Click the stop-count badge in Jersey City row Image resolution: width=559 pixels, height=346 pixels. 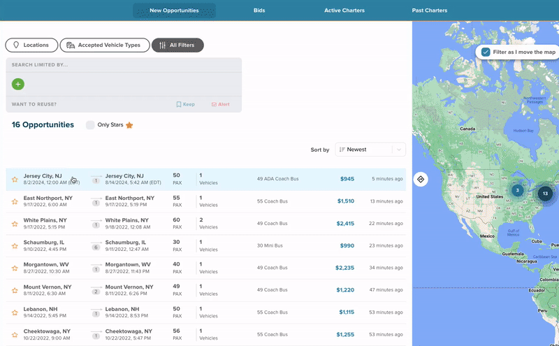pyautogui.click(x=96, y=181)
